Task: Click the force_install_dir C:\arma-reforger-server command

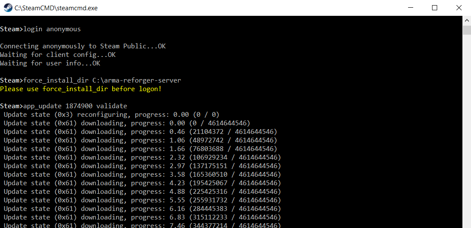Action: pos(91,80)
